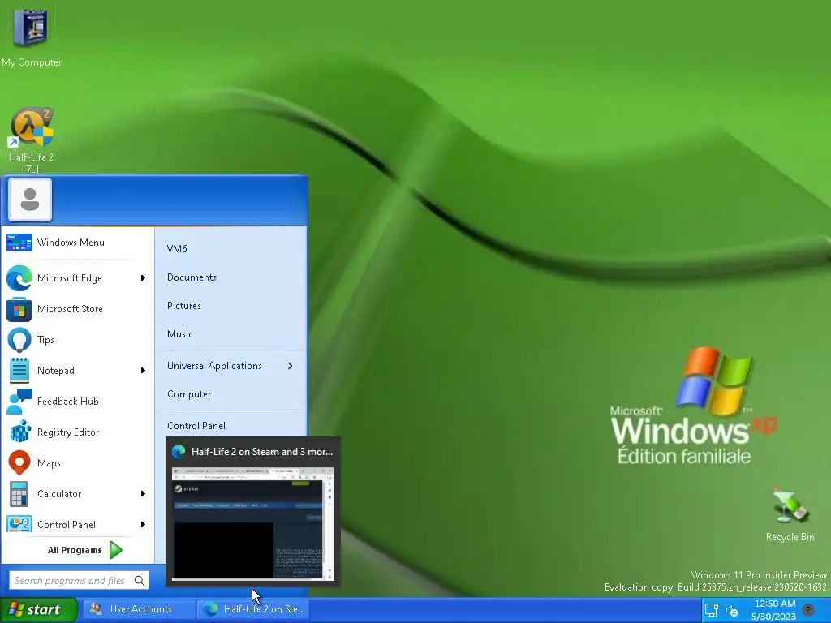
Task: Click the network icon in system tray
Action: [711, 610]
